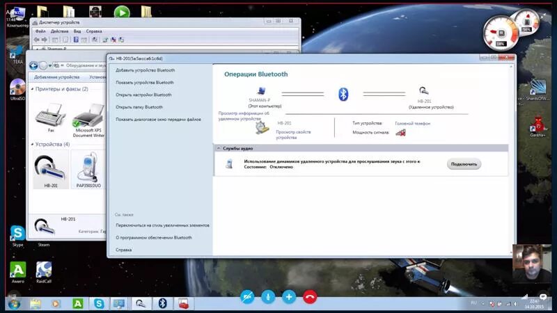The height and width of the screenshot is (313, 557).
Task: Click the green play icon on desktop
Action: [x=122, y=13]
